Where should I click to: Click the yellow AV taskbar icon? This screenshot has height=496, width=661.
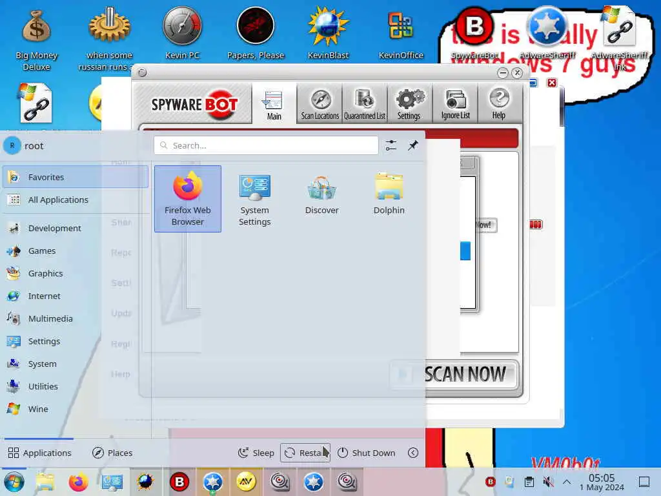click(x=246, y=482)
